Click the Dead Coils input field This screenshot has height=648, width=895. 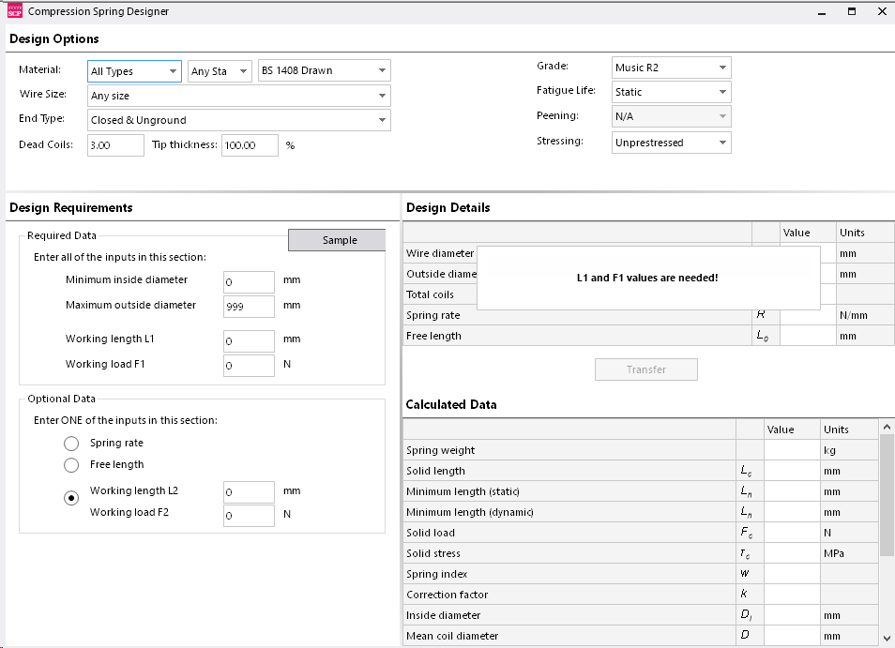click(114, 145)
